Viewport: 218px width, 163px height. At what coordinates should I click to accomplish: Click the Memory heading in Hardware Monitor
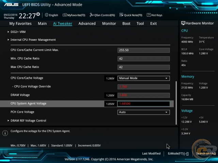pos(188,76)
